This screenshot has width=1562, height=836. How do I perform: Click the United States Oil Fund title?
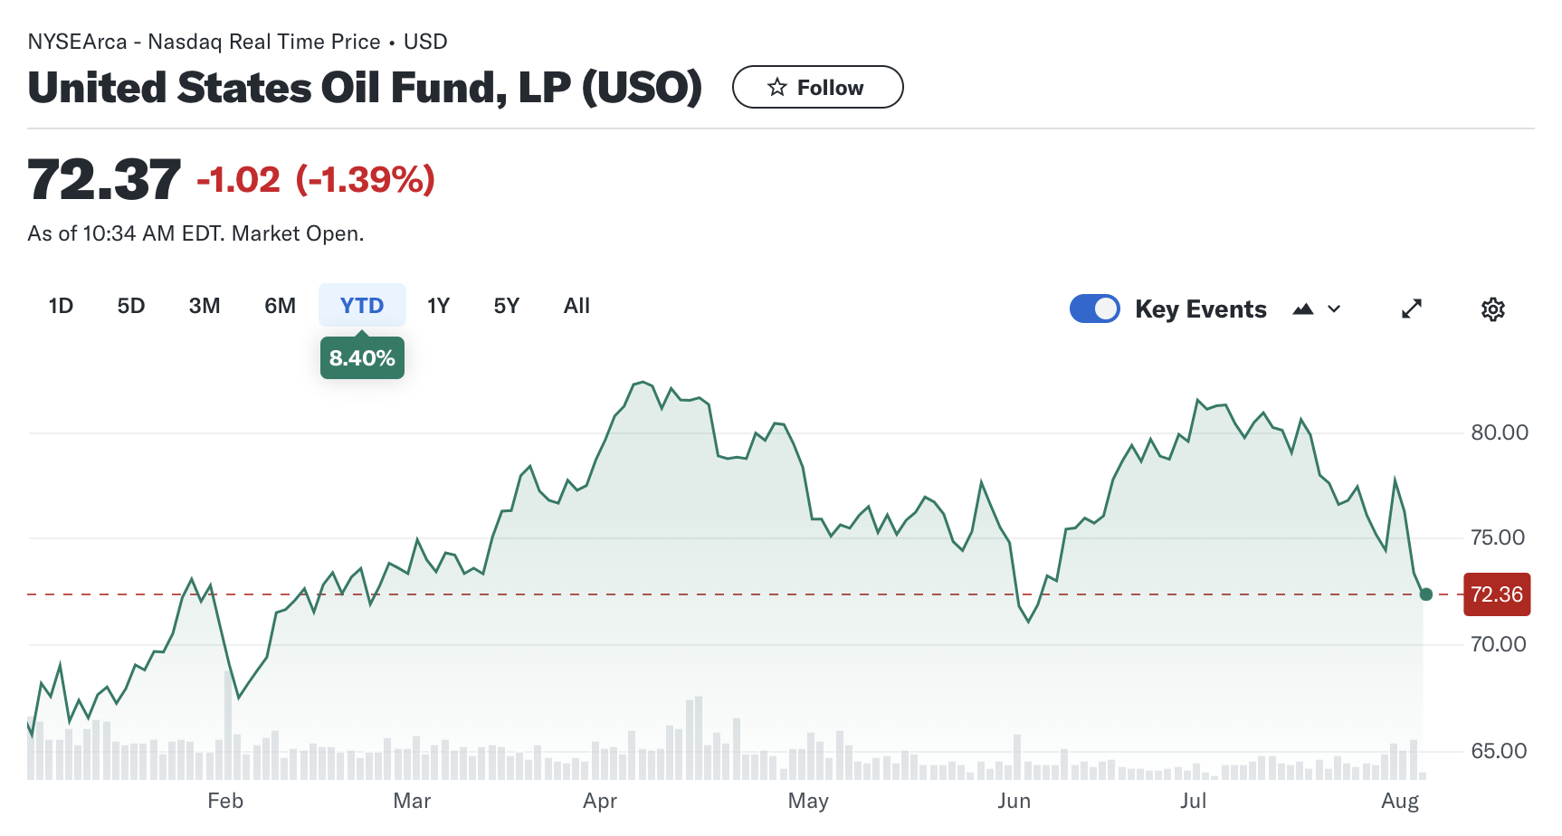pos(365,88)
